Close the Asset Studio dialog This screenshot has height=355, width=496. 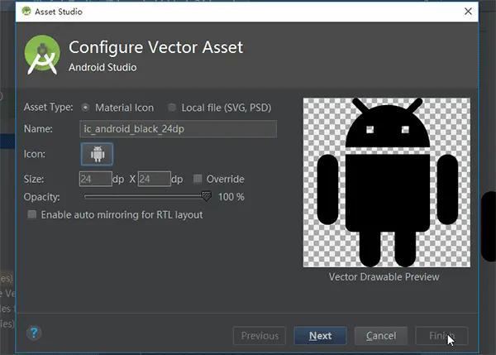pyautogui.click(x=468, y=12)
